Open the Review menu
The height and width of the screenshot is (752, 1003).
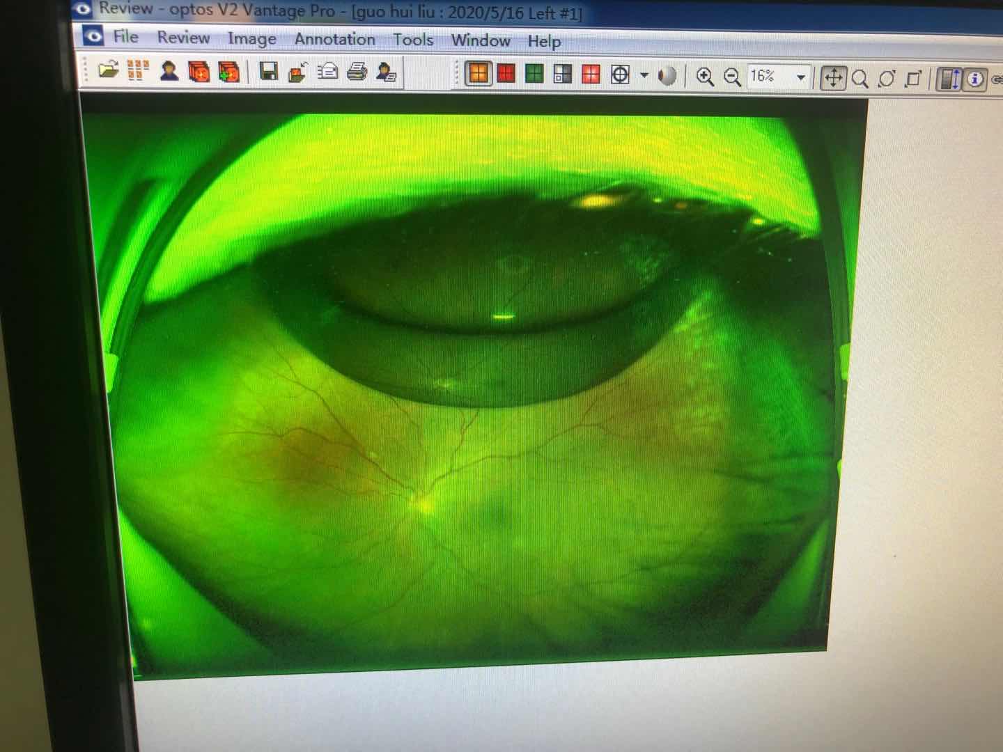click(x=183, y=37)
